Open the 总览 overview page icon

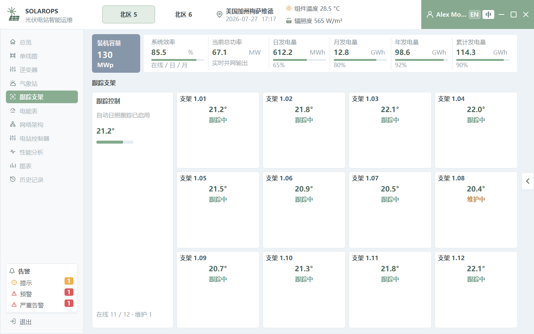pyautogui.click(x=13, y=42)
